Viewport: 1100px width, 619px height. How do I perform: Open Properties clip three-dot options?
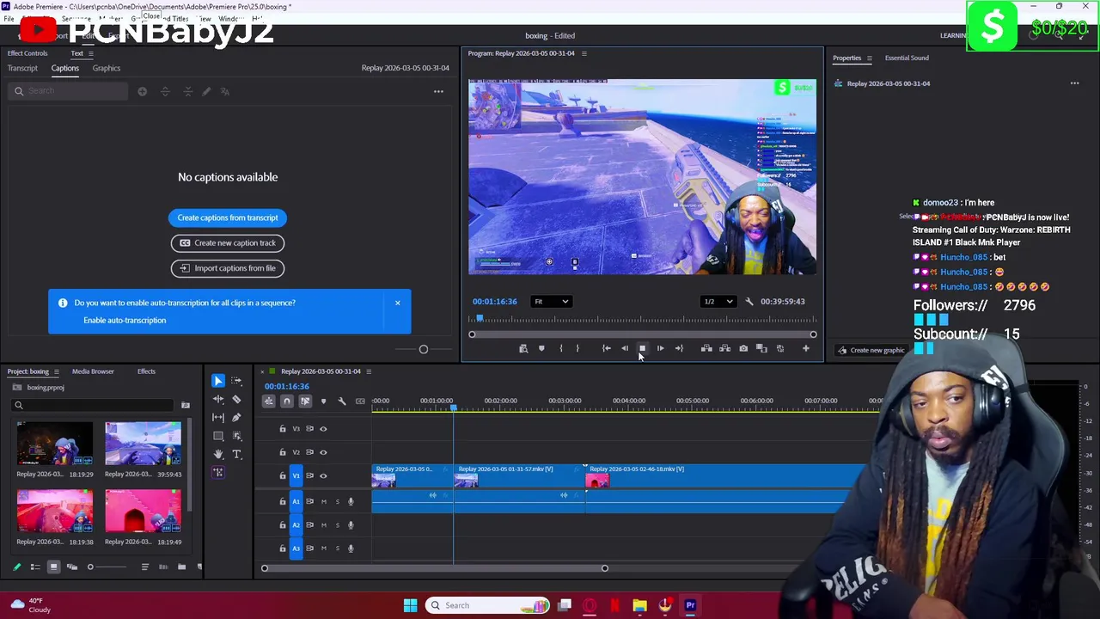click(x=1074, y=83)
